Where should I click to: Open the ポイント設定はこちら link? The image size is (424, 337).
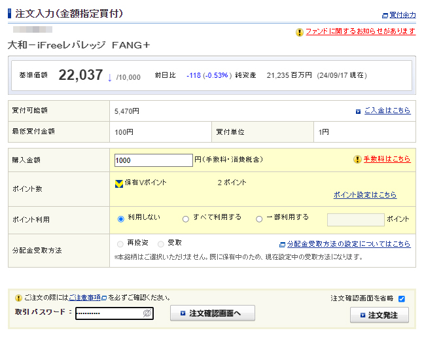pos(364,195)
